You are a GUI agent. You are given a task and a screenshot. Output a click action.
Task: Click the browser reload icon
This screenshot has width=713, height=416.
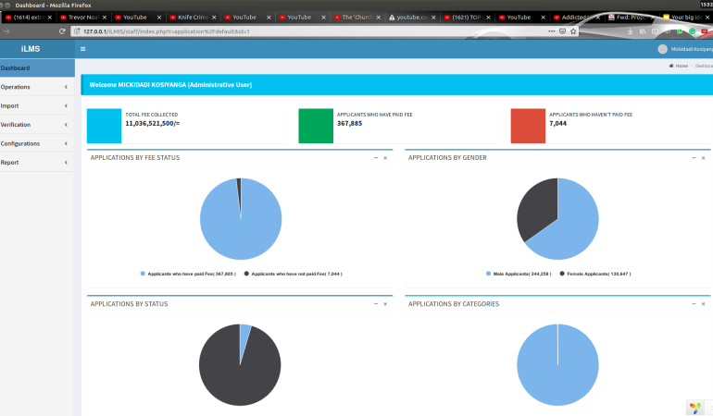click(62, 31)
